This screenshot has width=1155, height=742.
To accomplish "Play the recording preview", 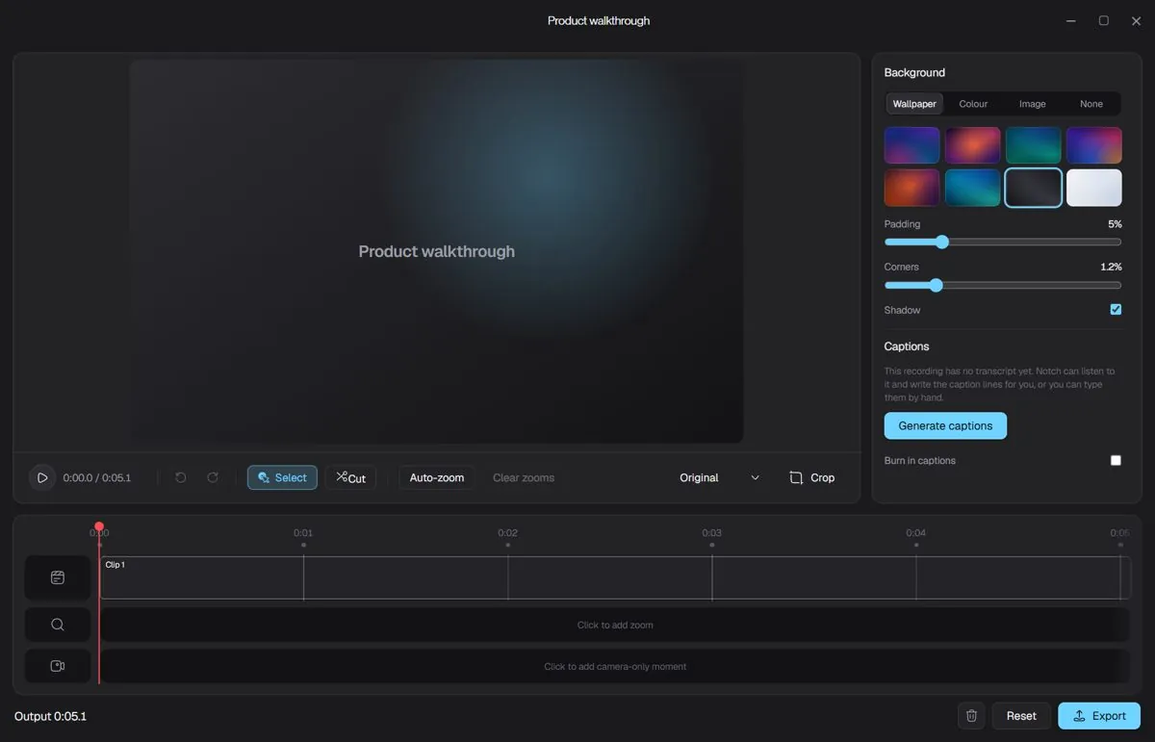I will click(x=42, y=477).
